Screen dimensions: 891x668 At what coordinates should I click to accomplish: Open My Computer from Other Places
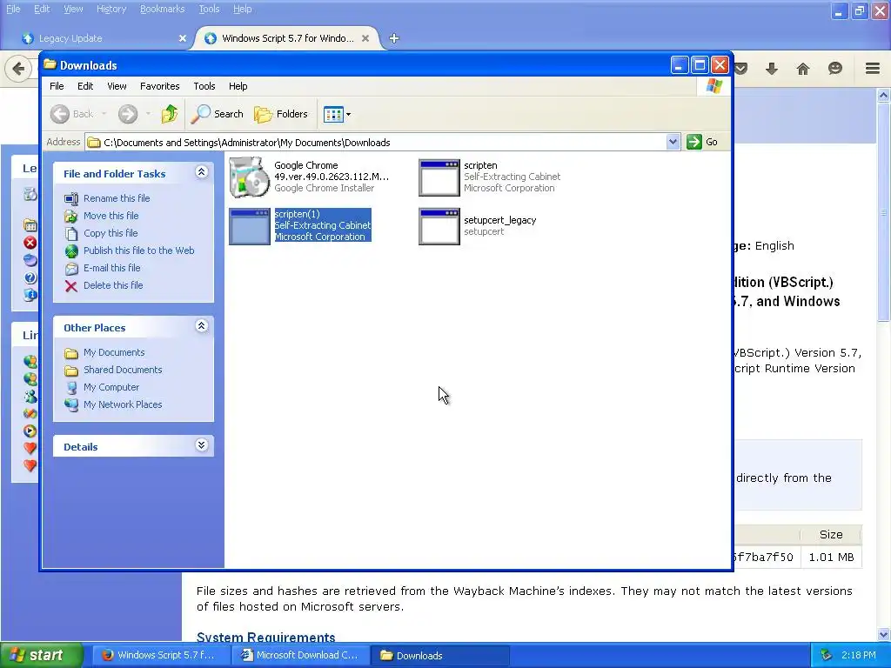click(x=111, y=387)
